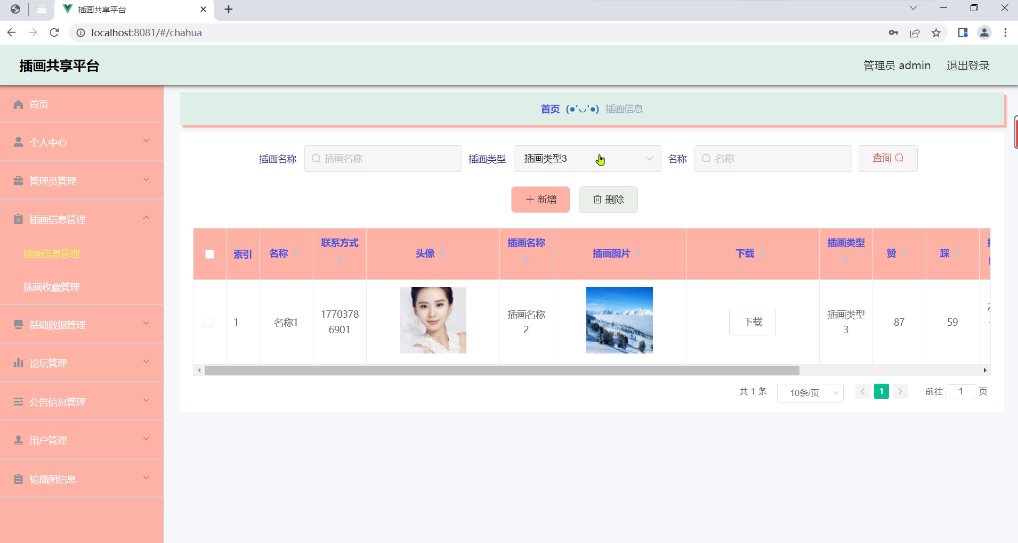Sort table by 头像 column arrows
Viewport: 1018px width, 543px height.
(x=442, y=253)
